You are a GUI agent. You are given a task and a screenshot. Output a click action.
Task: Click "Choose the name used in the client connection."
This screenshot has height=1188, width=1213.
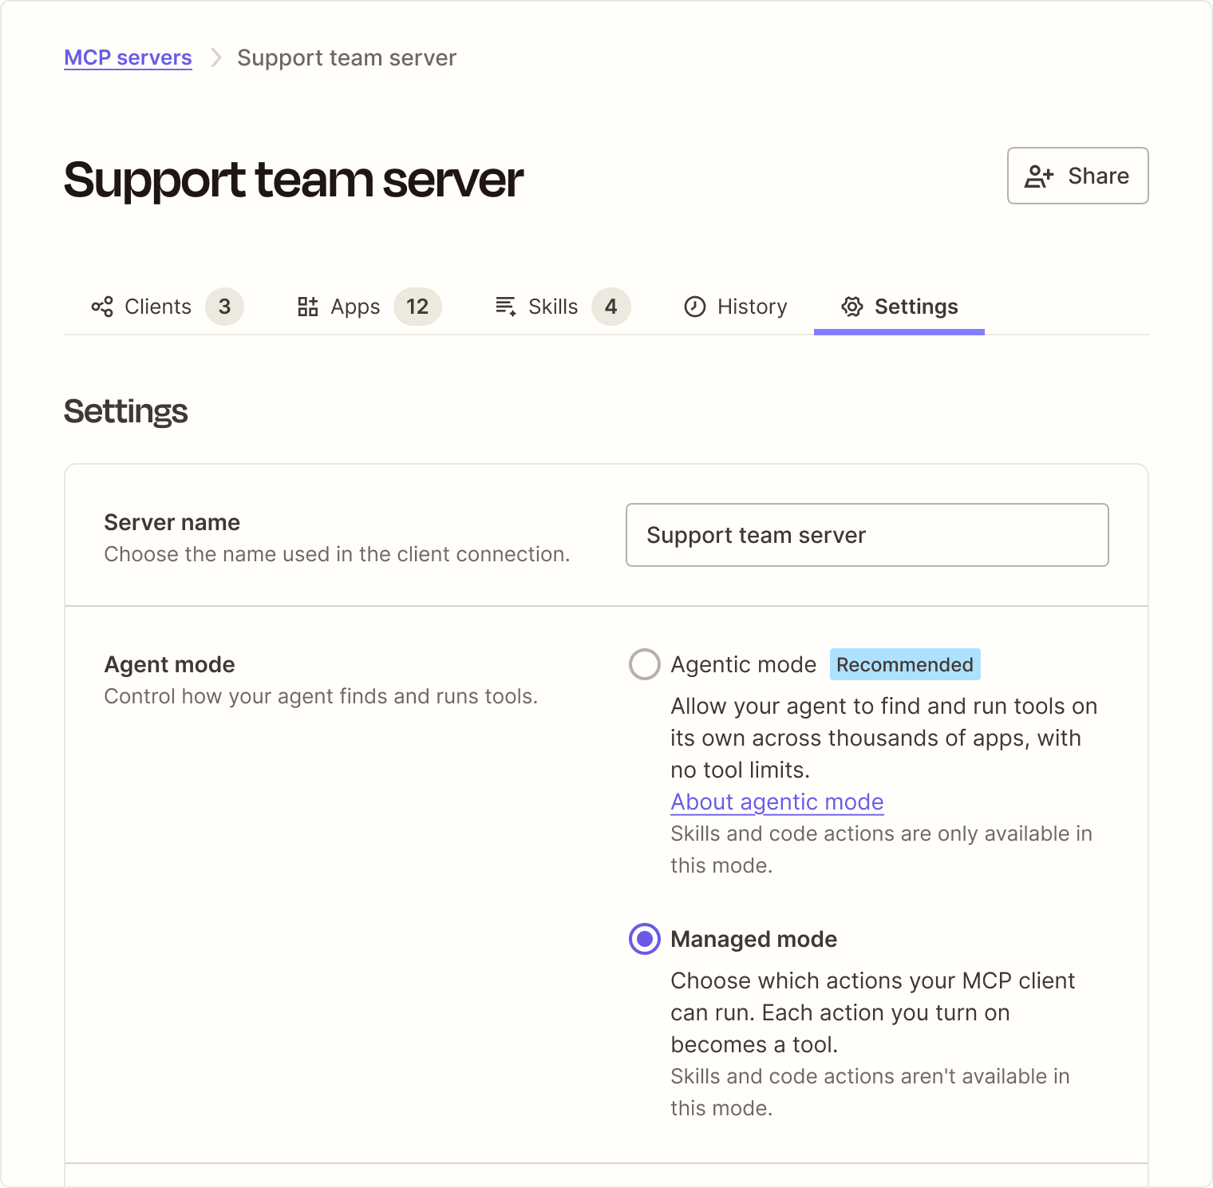(x=338, y=554)
